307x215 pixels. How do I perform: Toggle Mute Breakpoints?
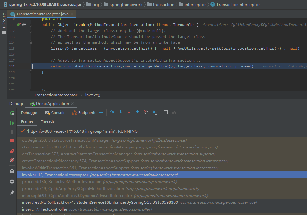pos(12,160)
